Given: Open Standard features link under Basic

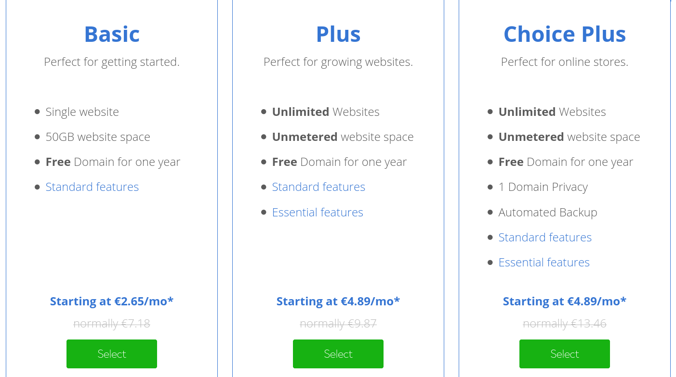Looking at the screenshot, I should click(x=92, y=187).
